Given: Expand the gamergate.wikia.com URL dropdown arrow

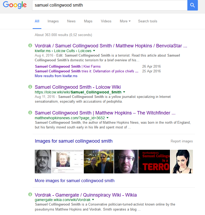Looking at the screenshot, I should (93, 200).
